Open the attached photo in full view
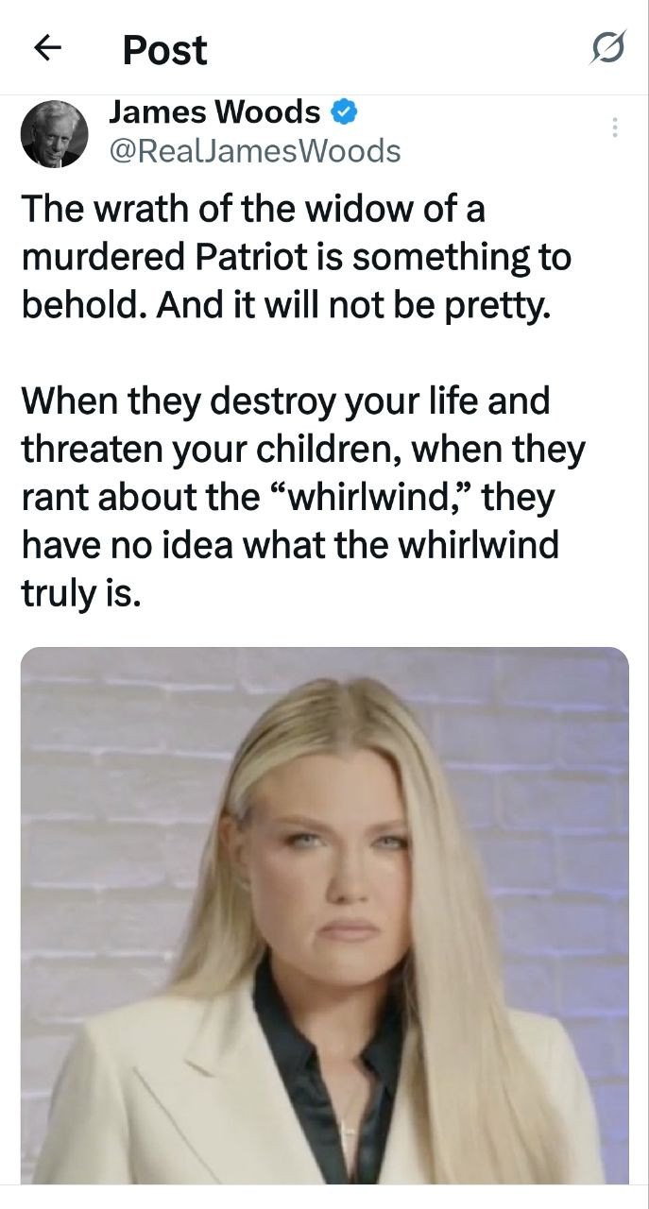This screenshot has height=1209, width=649. [324, 914]
